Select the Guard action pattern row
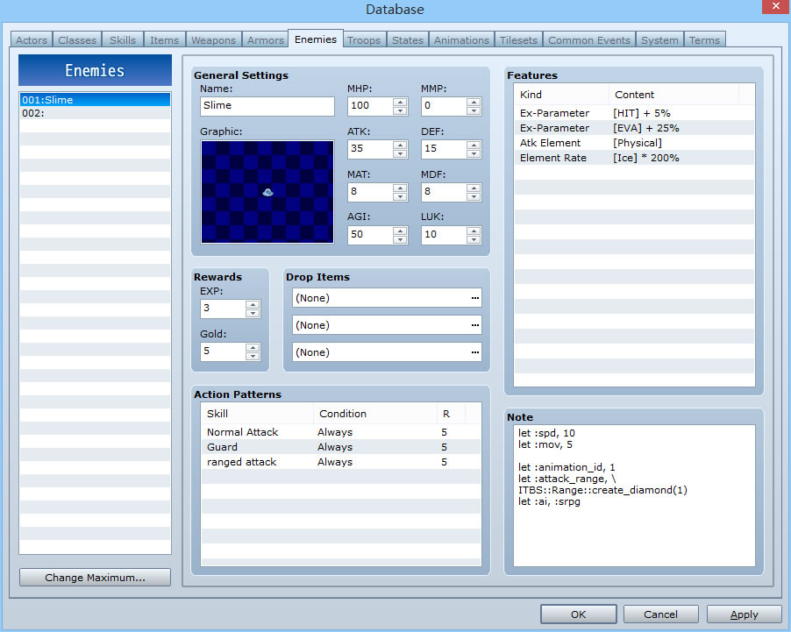Screen dimensions: 791x632 pos(340,447)
